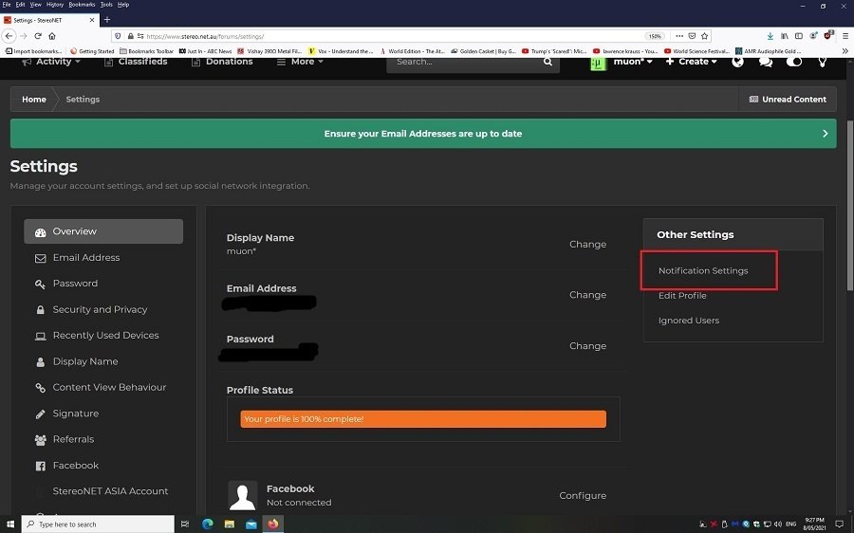
Task: Open Firefox downloads arrow icon
Action: pos(769,36)
